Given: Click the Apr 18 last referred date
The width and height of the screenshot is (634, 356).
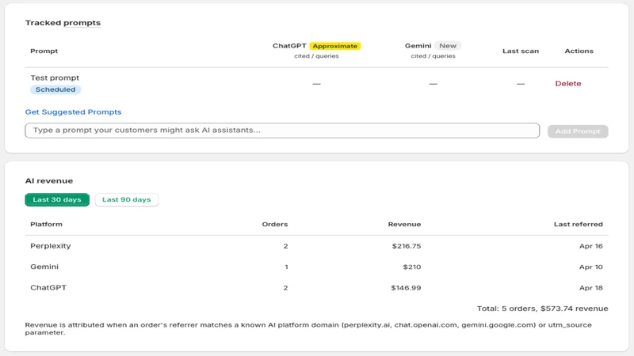Looking at the screenshot, I should point(590,288).
